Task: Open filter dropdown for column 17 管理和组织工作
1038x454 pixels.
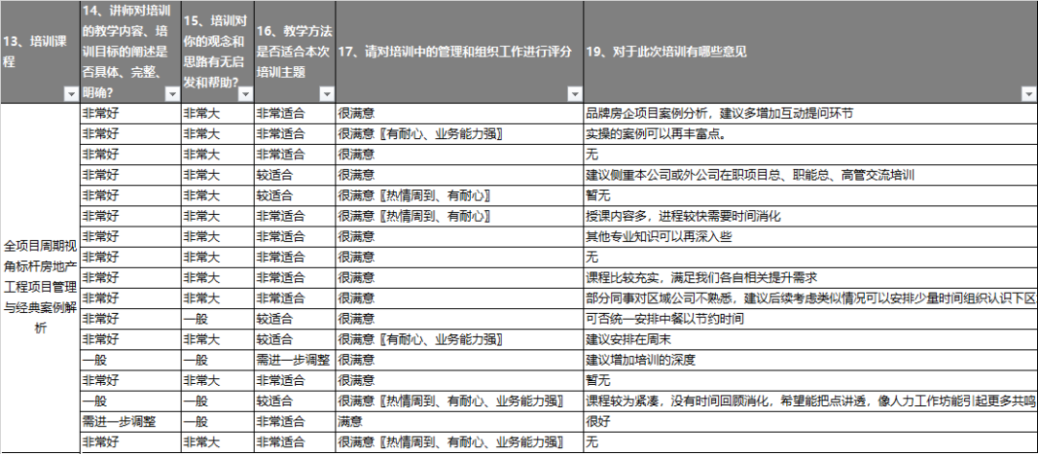Action: tap(576, 96)
